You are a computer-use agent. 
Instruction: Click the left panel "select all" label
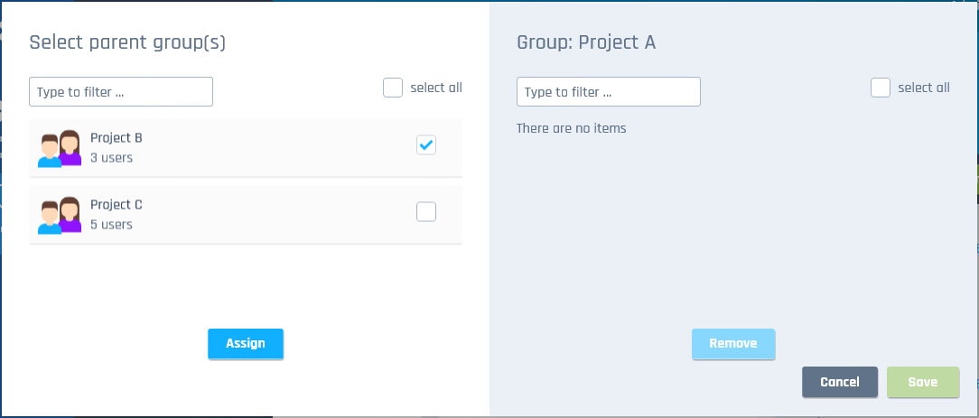(436, 88)
